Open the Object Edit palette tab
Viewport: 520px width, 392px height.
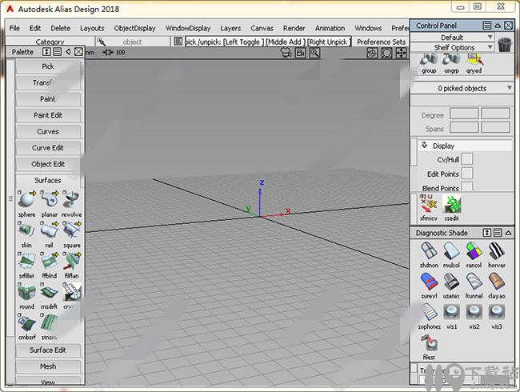pos(48,164)
